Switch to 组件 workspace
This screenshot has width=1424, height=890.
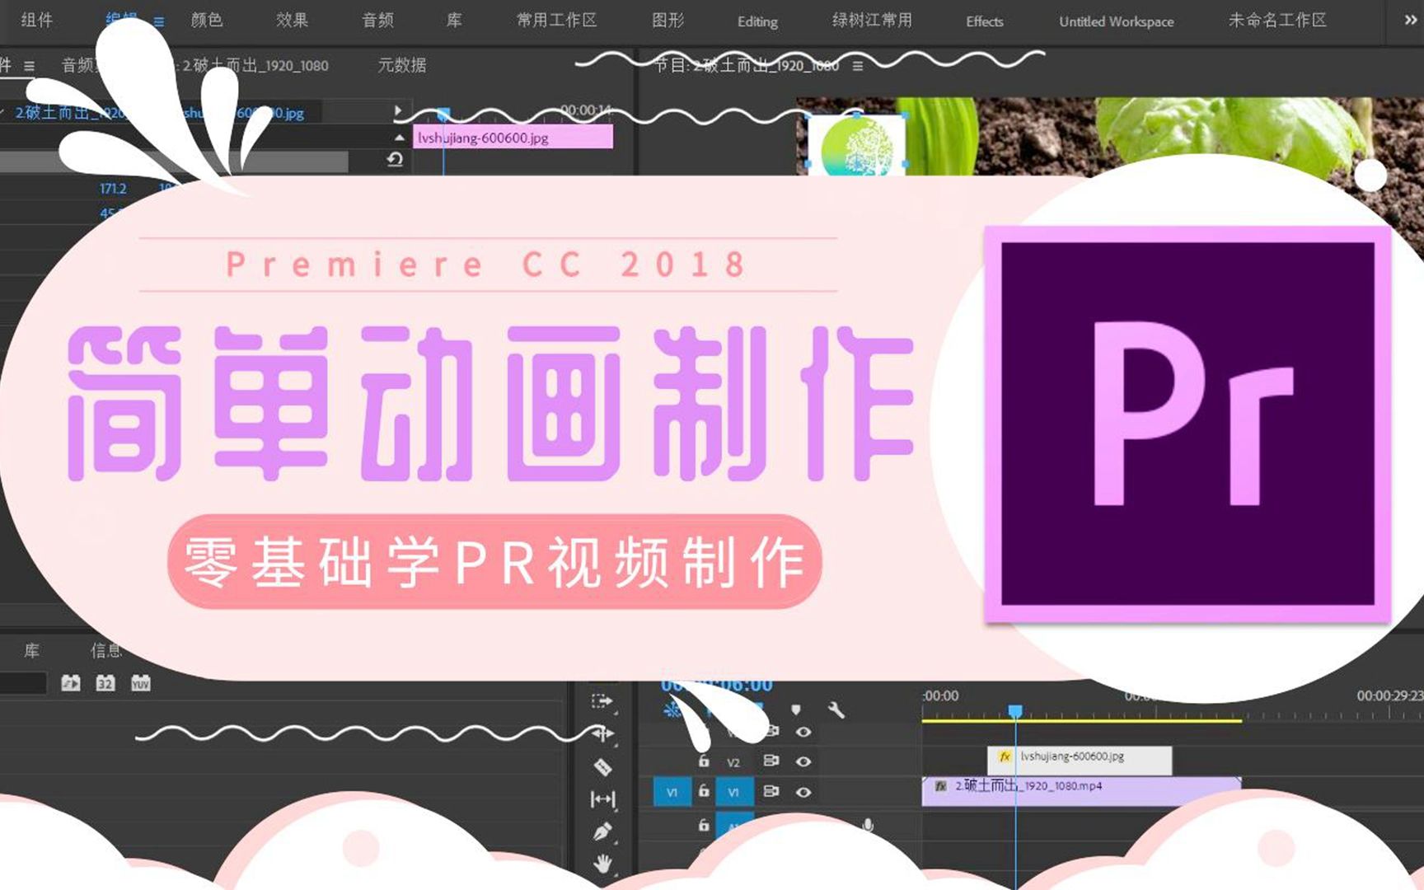[36, 21]
